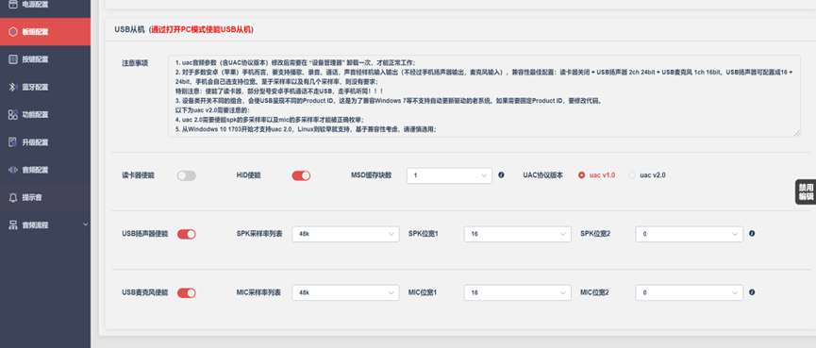The width and height of the screenshot is (816, 348).
Task: Expand the 音频流程 submenu chevron
Action: pos(85,224)
